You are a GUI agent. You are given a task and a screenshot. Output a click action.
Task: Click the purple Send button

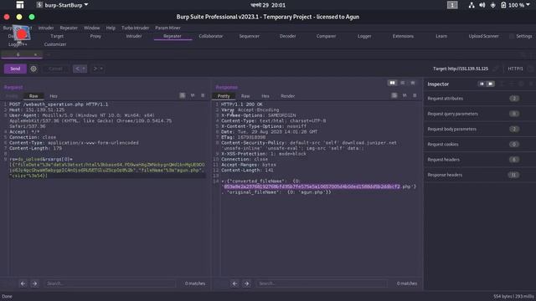pos(15,69)
